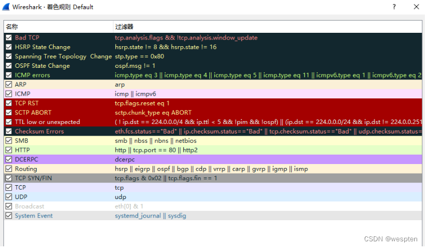
Task: Toggle the ARP rule checkbox
Action: 9,85
